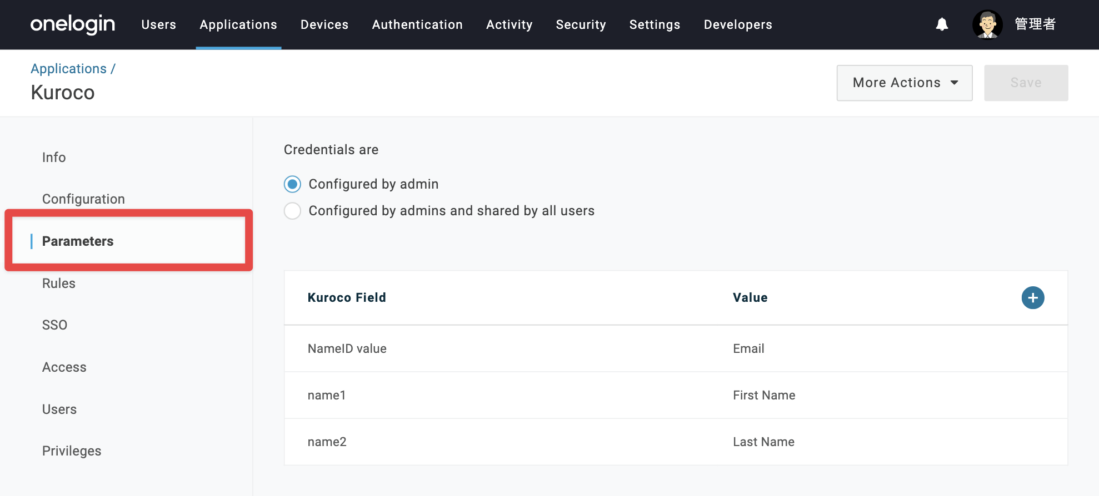Image resolution: width=1099 pixels, height=496 pixels.
Task: Click the First Name value cell
Action: [x=764, y=395]
